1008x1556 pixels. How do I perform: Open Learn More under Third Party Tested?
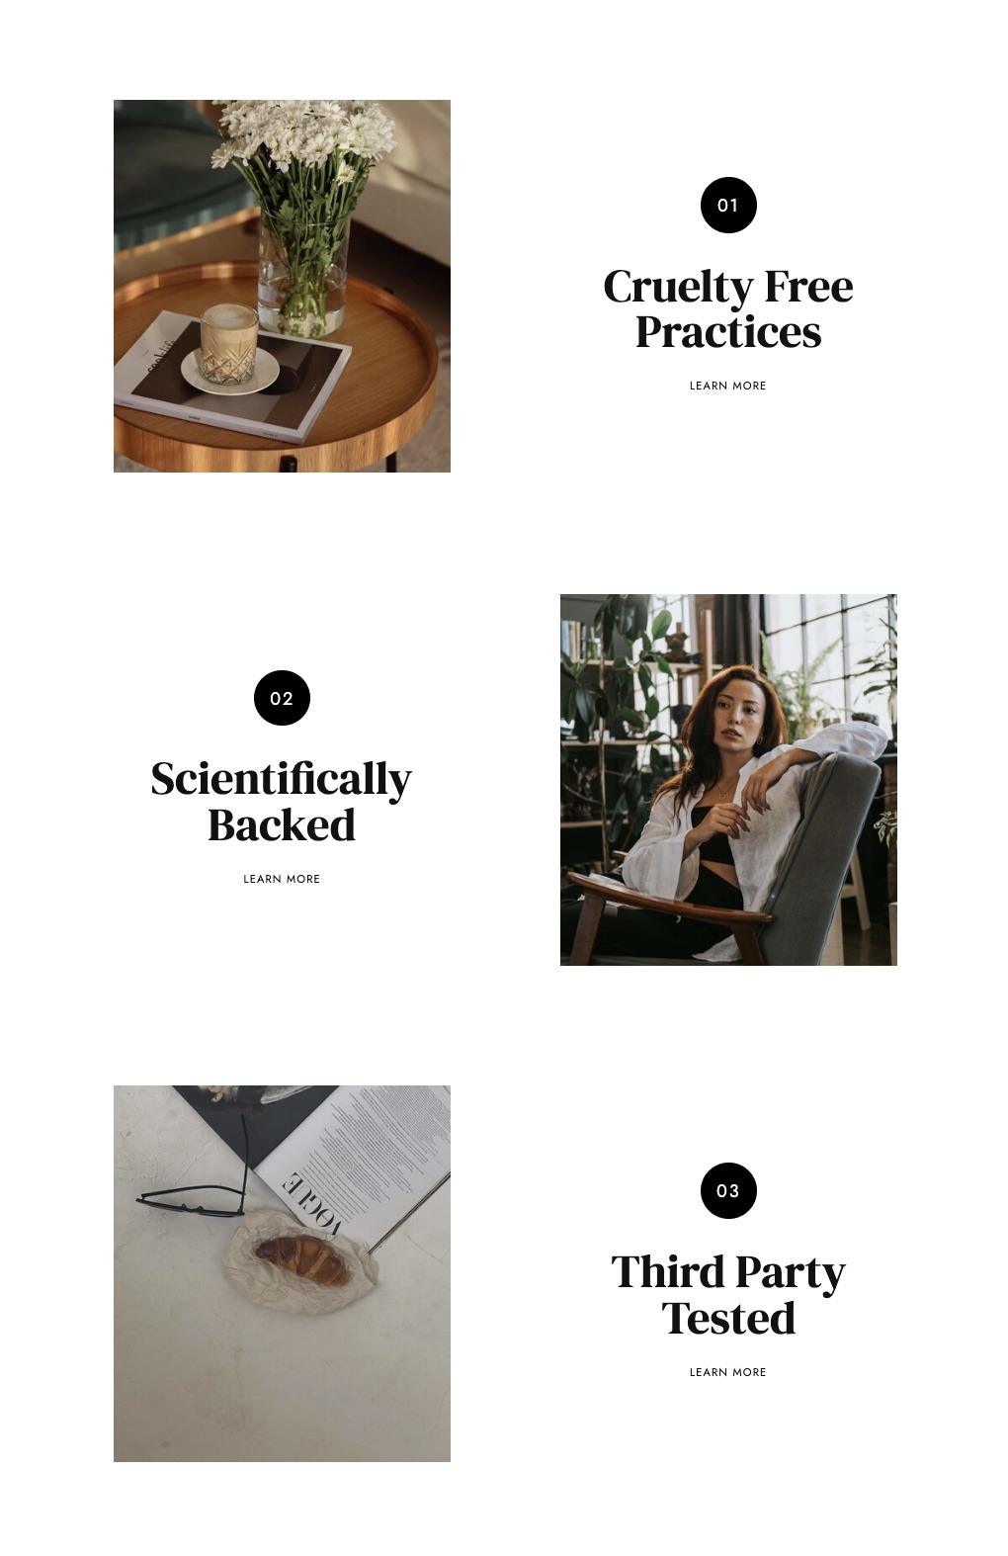point(728,1372)
